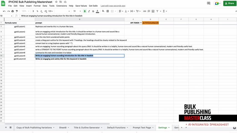Format the cell as percent
This screenshot has height=133, width=237.
point(37,11)
